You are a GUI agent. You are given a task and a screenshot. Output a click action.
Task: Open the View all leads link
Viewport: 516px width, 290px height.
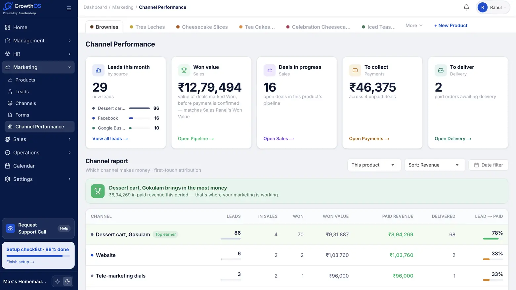click(110, 139)
